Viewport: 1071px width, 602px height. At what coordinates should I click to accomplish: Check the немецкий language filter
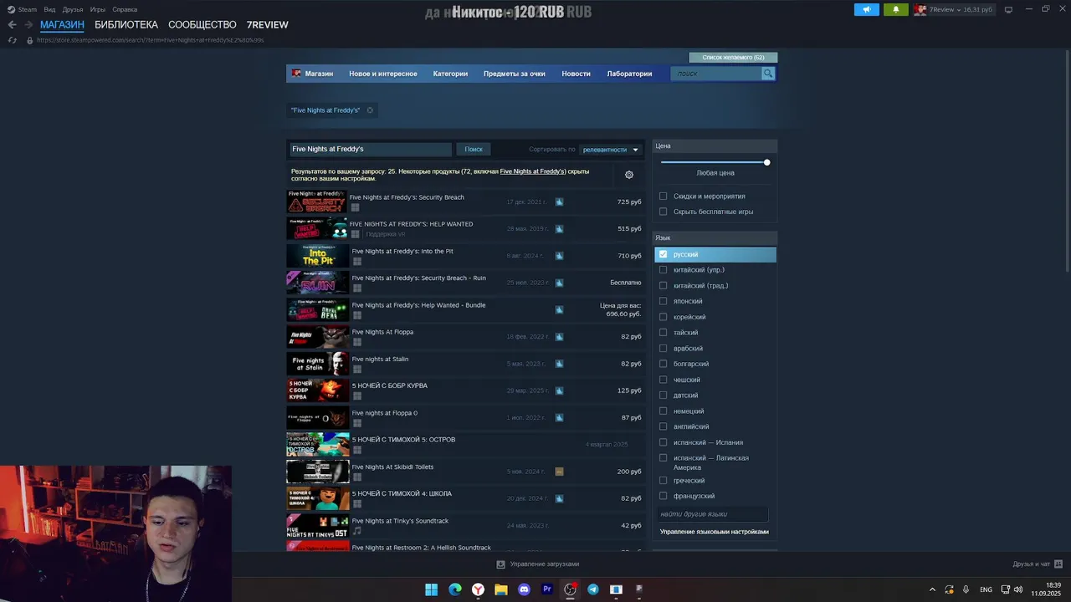[664, 411]
